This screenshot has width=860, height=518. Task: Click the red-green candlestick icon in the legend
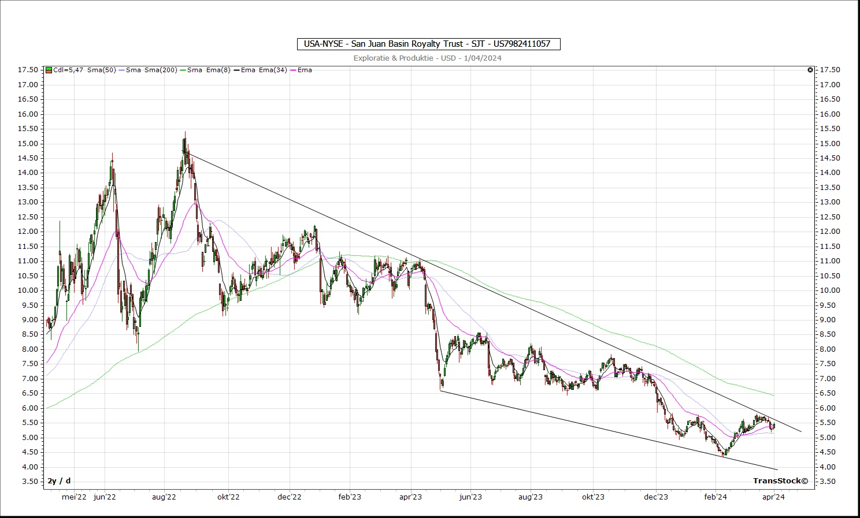coord(49,70)
